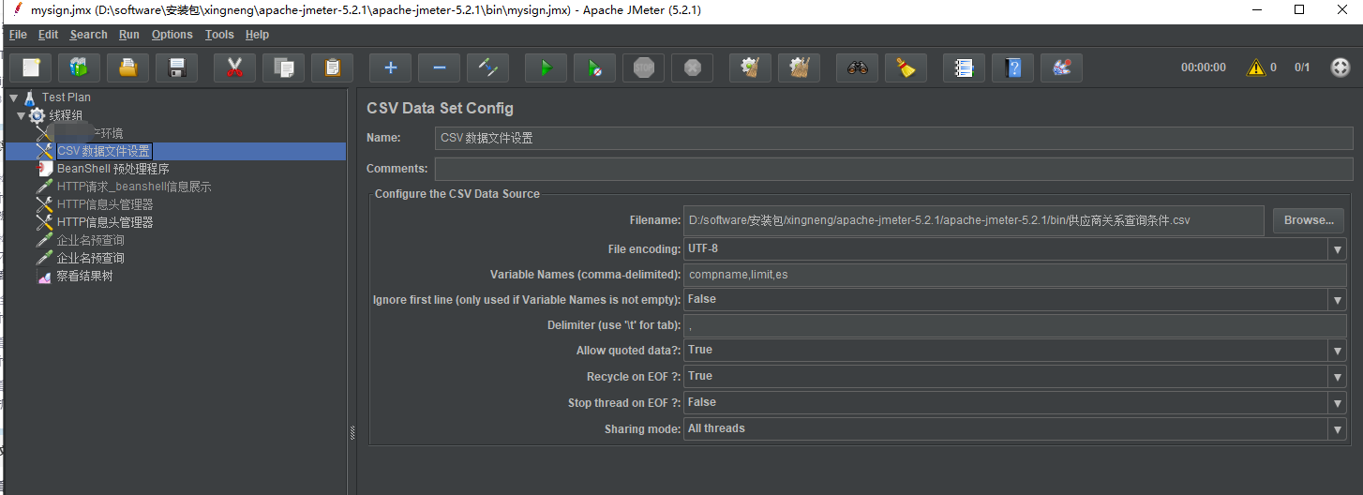Save the test plan with floppy icon

(176, 67)
